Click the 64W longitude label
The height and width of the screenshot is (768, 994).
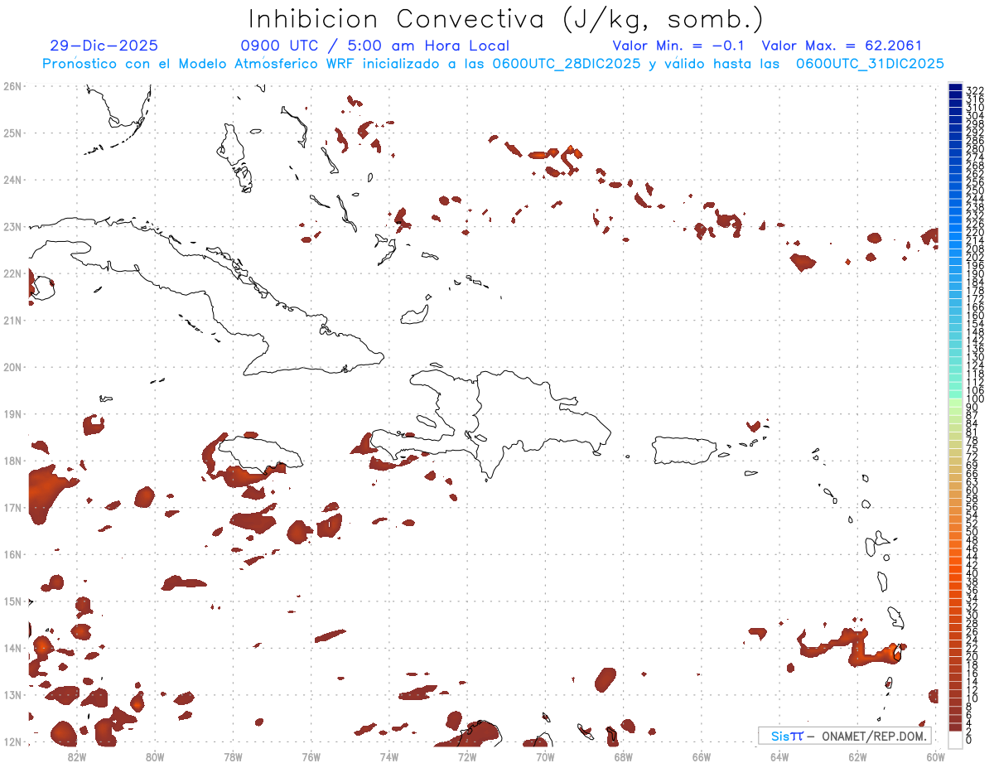pyautogui.click(x=779, y=756)
